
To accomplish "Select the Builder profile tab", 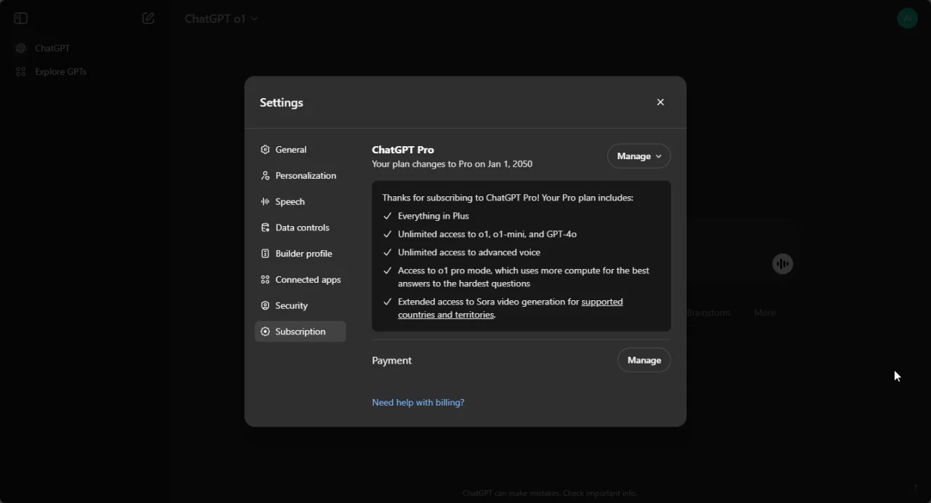I will point(300,254).
